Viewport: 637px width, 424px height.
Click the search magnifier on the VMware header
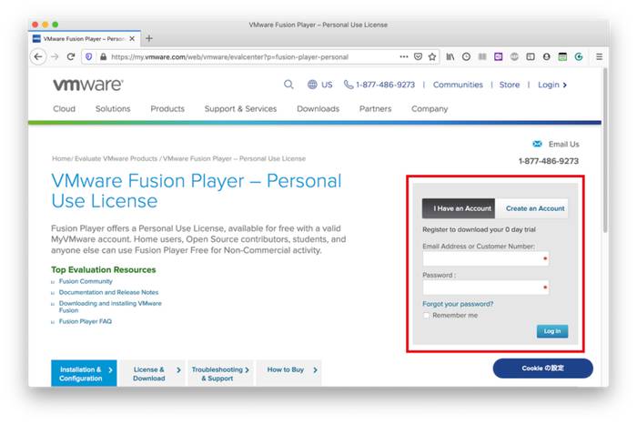[x=288, y=85]
